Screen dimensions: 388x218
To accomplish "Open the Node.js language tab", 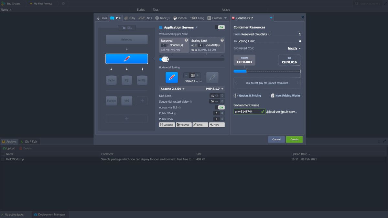I will pos(162,18).
